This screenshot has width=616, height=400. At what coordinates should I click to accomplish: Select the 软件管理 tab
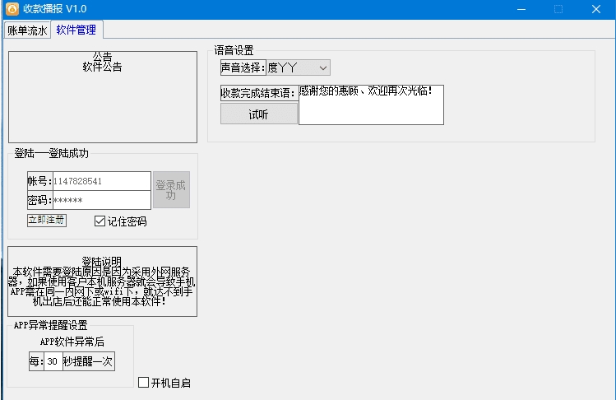pos(76,30)
